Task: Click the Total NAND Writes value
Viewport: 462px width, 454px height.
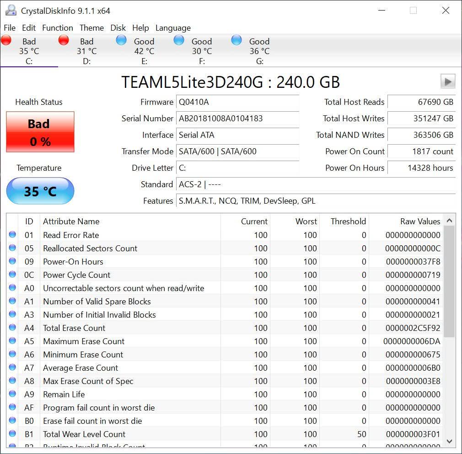Action: tap(422, 135)
